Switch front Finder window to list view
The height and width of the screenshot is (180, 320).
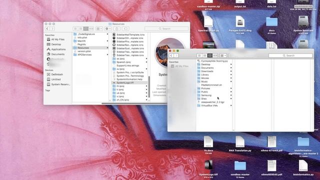(x=204, y=55)
